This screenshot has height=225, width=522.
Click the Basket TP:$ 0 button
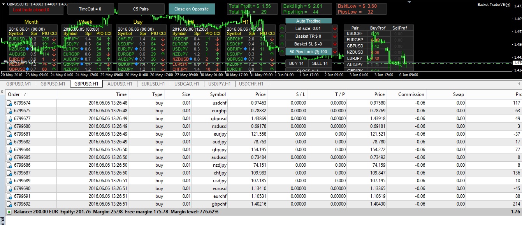click(308, 36)
